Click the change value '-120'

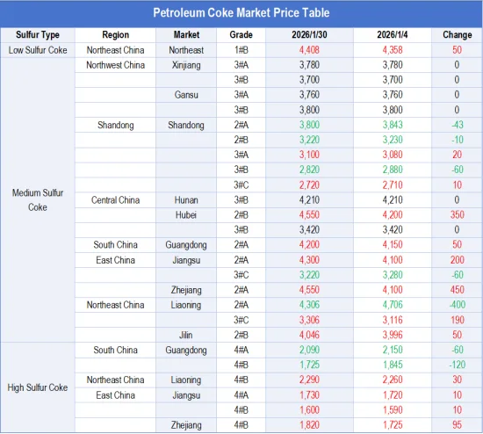tap(458, 365)
